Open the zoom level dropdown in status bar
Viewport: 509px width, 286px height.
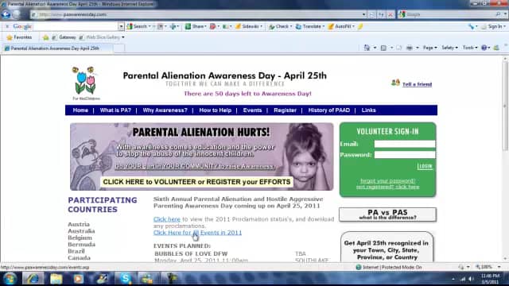tap(499, 267)
